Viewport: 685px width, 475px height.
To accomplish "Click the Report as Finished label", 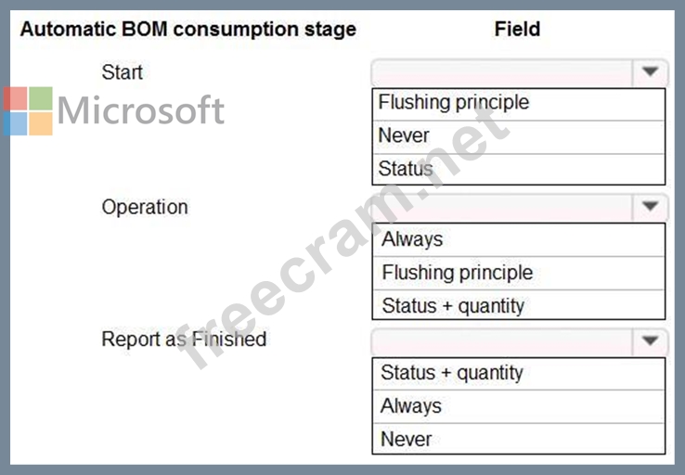I will 184,340.
